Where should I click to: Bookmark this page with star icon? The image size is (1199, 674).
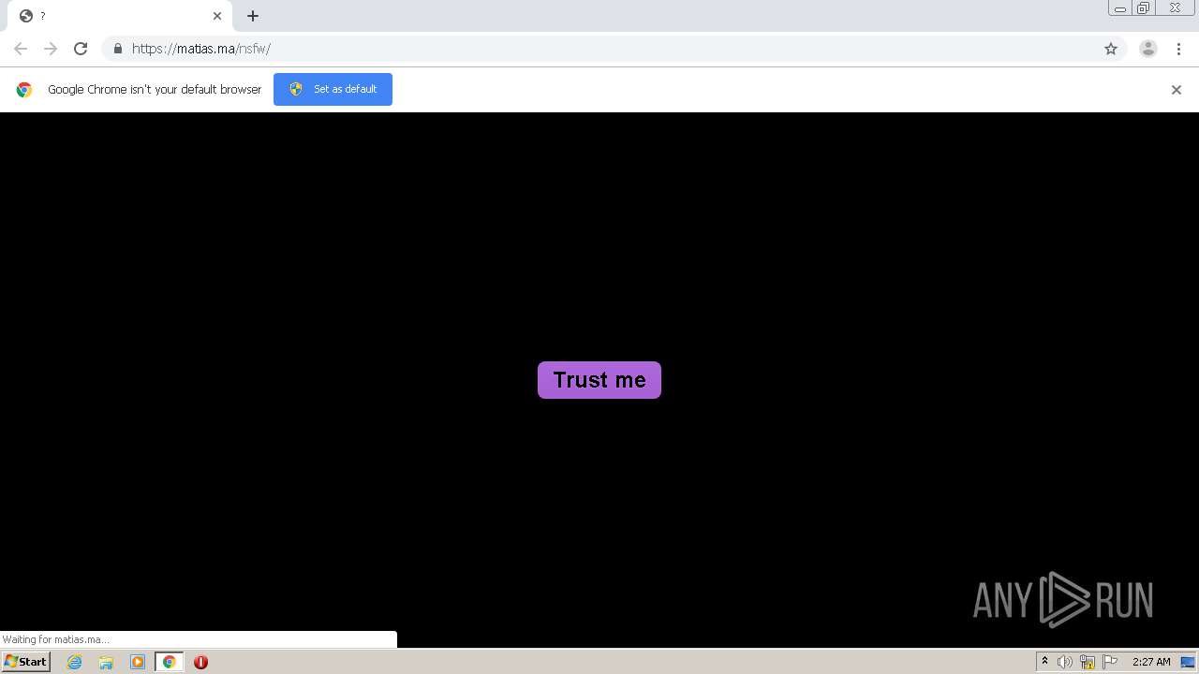(1111, 49)
